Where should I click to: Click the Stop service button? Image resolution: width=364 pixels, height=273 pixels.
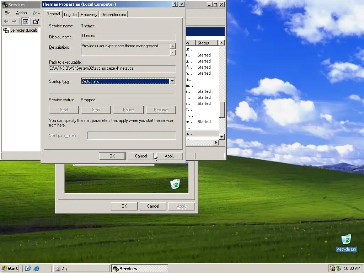(96, 110)
